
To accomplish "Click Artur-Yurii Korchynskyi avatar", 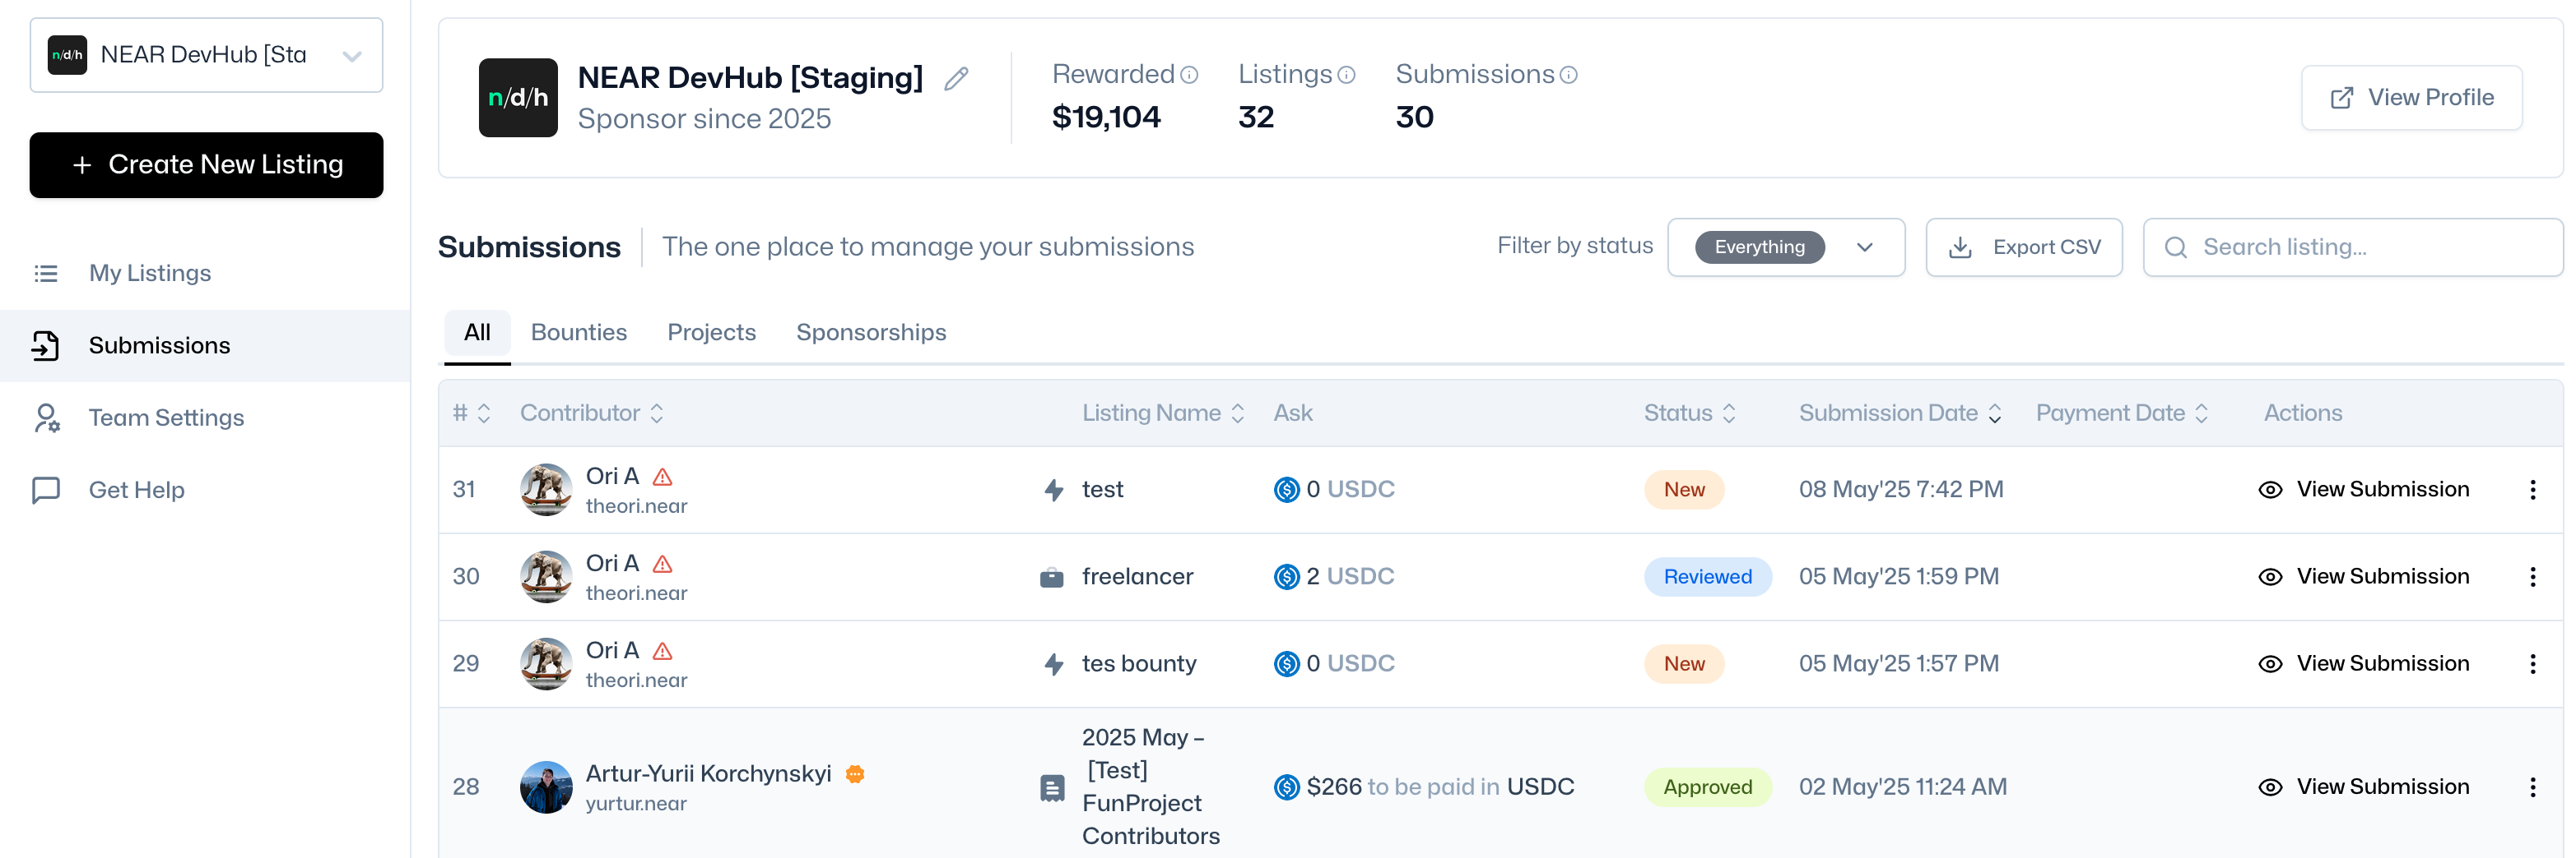I will pos(546,787).
